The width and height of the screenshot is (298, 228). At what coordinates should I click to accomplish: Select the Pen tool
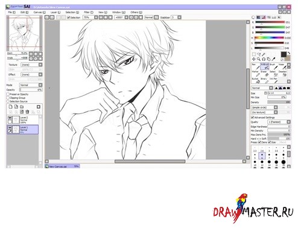coord(256,66)
